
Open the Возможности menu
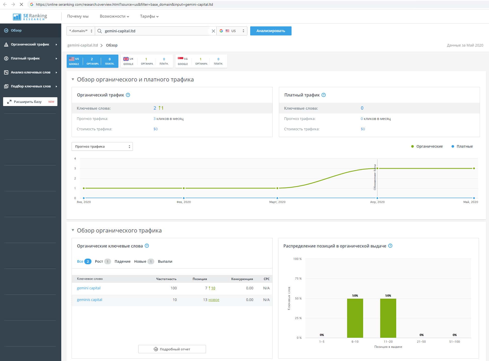(114, 16)
